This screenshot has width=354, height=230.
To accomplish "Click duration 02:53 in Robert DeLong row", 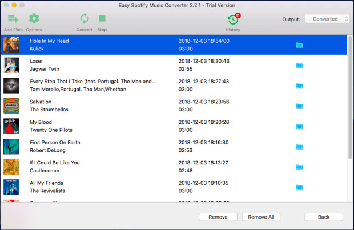I will 186,150.
